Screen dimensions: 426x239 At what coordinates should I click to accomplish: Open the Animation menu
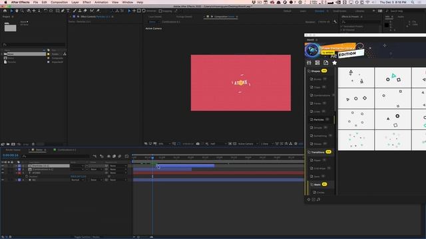tap(101, 2)
